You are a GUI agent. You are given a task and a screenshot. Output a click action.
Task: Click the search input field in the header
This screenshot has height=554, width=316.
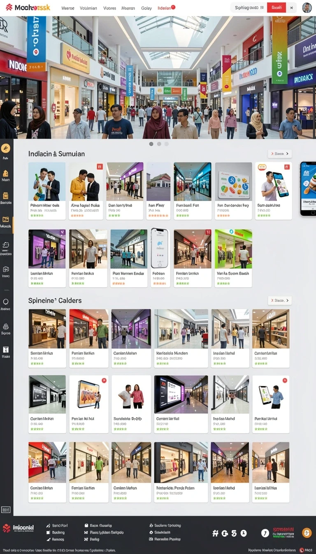coord(249,7)
